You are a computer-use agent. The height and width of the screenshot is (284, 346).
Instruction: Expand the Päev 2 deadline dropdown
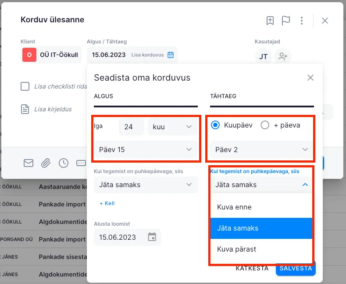[x=261, y=149]
